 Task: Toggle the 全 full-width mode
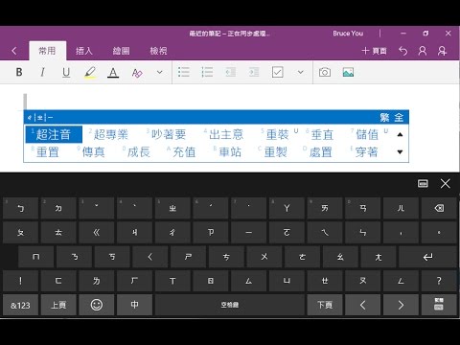click(399, 118)
